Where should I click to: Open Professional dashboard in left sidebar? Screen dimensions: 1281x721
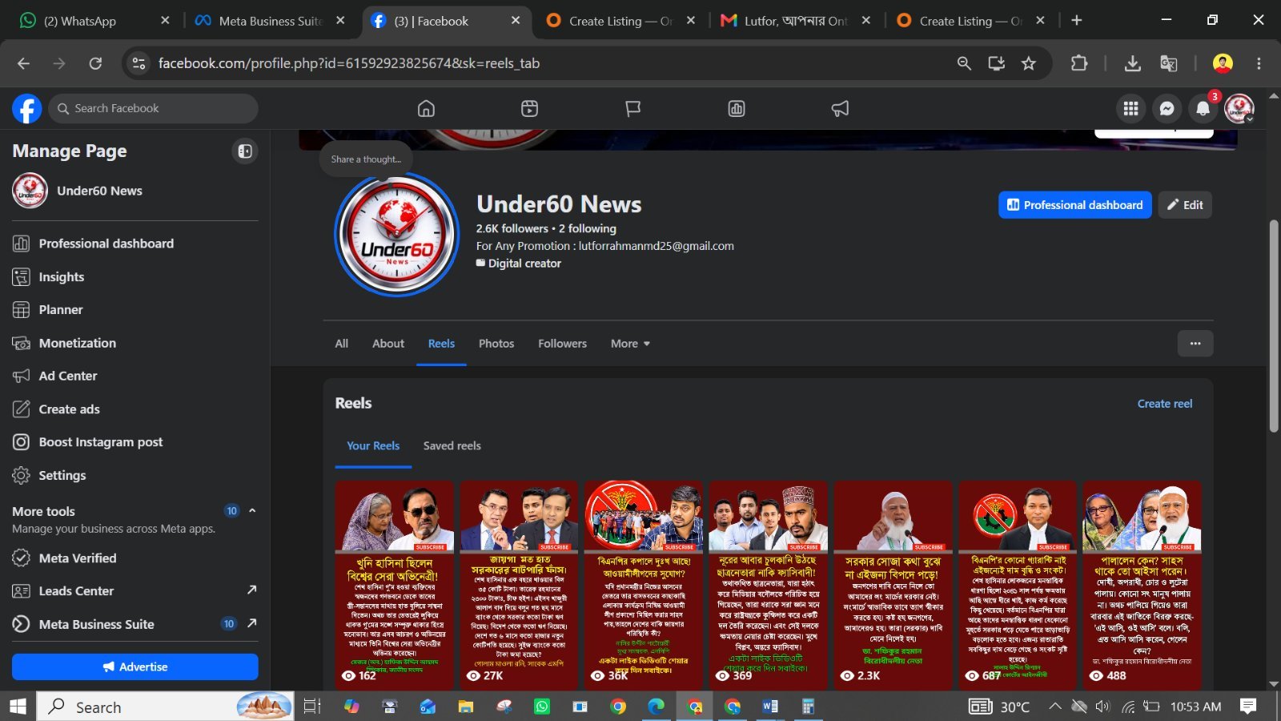pyautogui.click(x=135, y=244)
